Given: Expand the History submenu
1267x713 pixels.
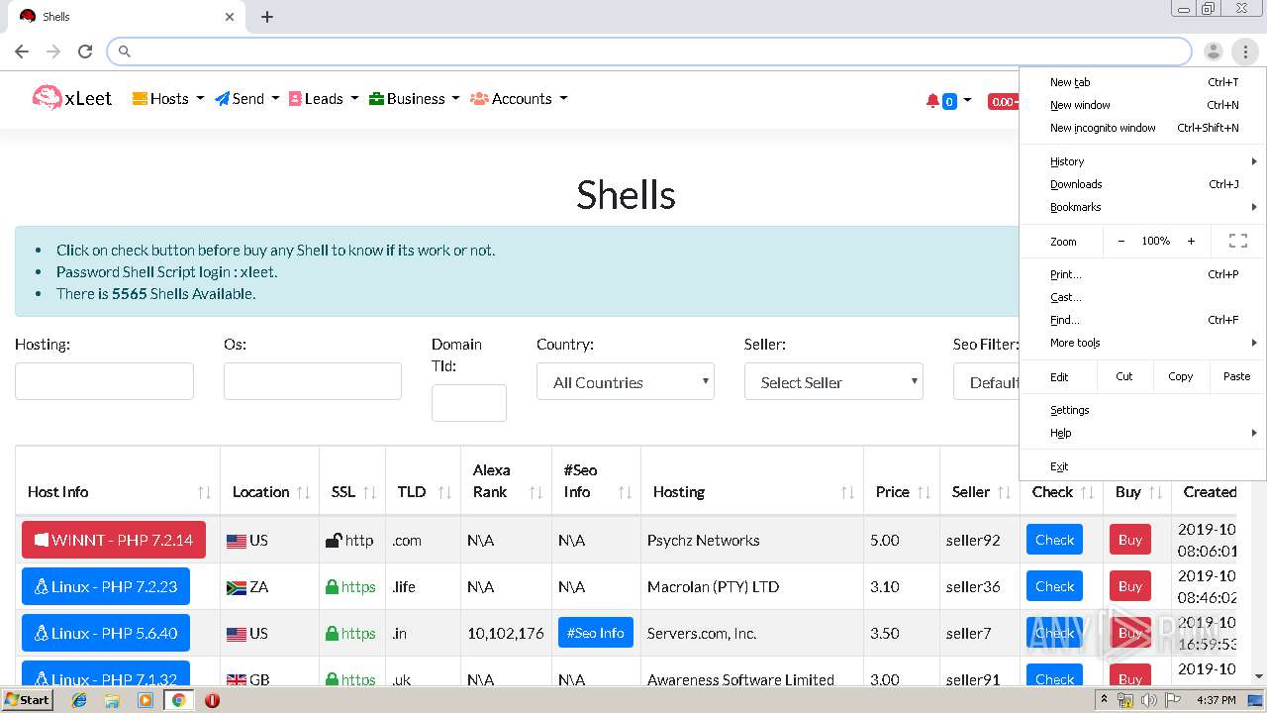Looking at the screenshot, I should 1143,161.
